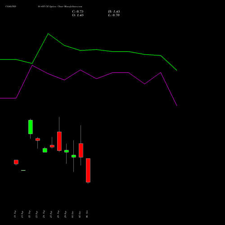
Task: Click the 24 Sep date label
Action: click(x=44, y=214)
